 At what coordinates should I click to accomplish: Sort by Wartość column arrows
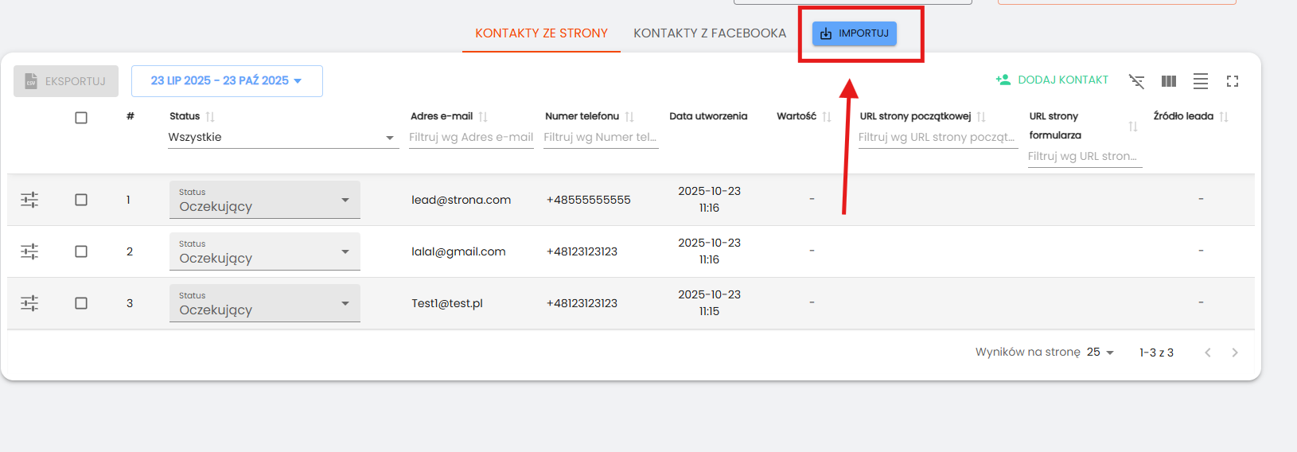(x=827, y=117)
